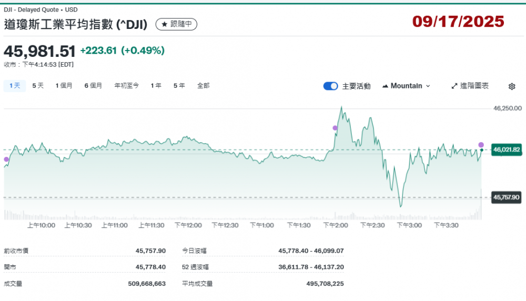Select the 1天 time range tab

point(14,86)
